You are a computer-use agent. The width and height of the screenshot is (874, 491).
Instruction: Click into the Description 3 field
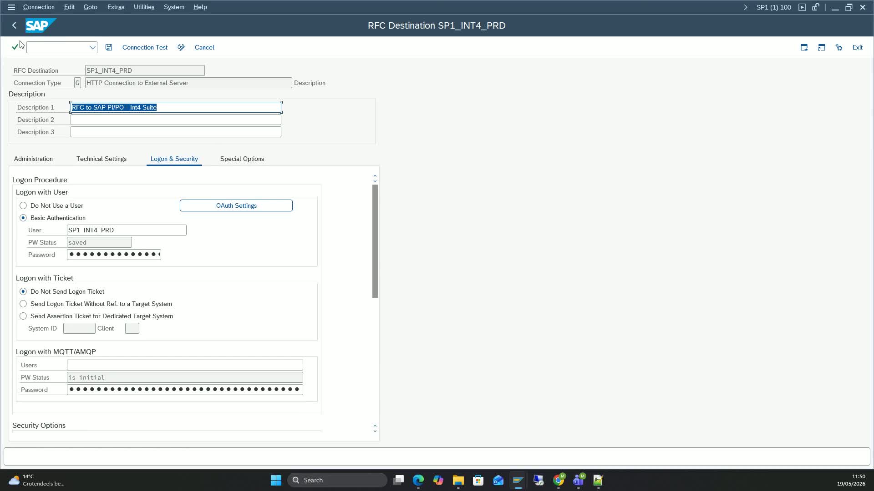(176, 132)
